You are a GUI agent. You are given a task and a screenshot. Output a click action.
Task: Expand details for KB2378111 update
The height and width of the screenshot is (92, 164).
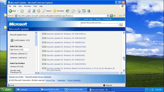[x=45, y=34]
